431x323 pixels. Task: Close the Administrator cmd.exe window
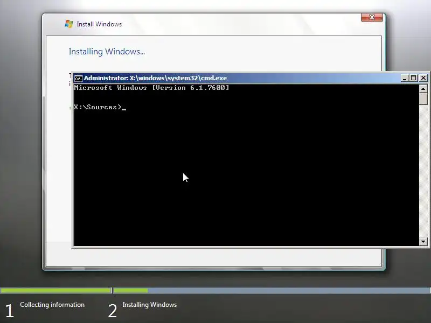[423, 78]
